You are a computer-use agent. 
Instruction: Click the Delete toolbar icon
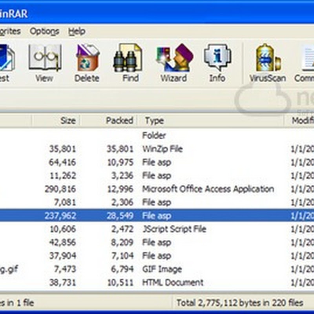(87, 58)
